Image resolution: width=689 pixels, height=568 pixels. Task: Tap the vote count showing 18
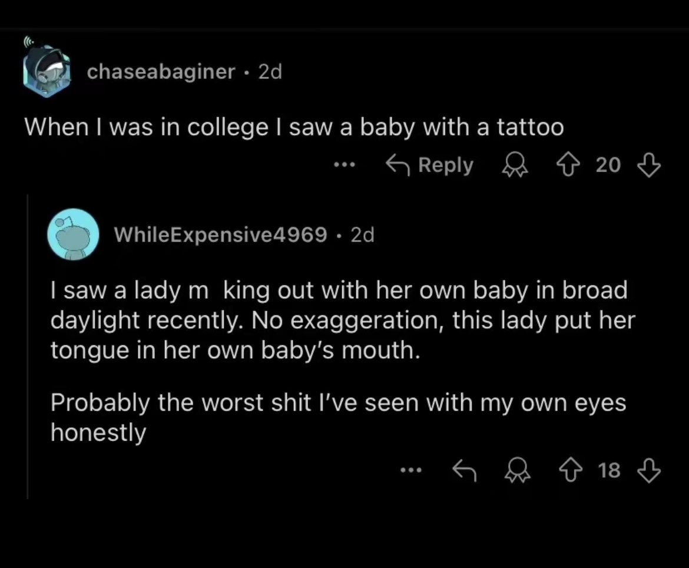[x=609, y=470]
